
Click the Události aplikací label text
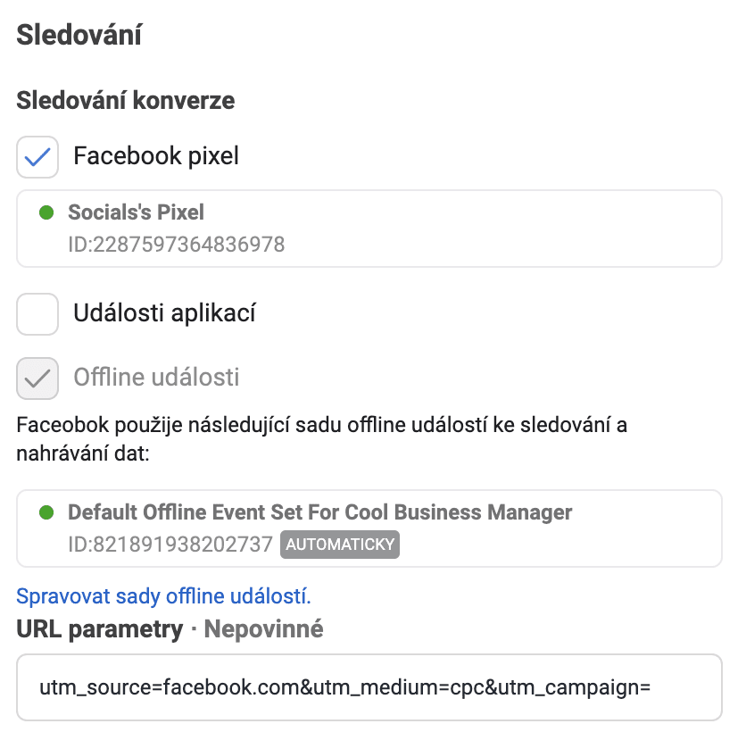(167, 313)
